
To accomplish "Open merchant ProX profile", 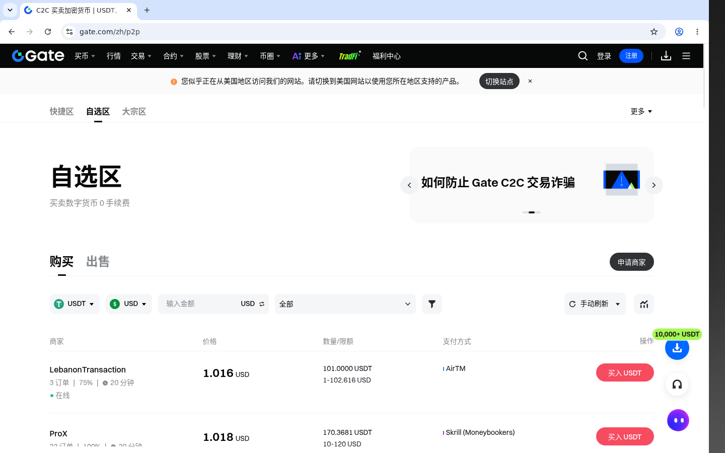I will (58, 433).
